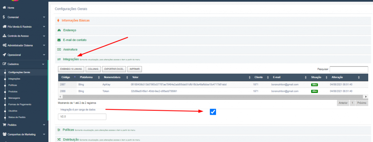
Task: Click the gears icon beside Administrador Sistema
Action: [x=4, y=45]
